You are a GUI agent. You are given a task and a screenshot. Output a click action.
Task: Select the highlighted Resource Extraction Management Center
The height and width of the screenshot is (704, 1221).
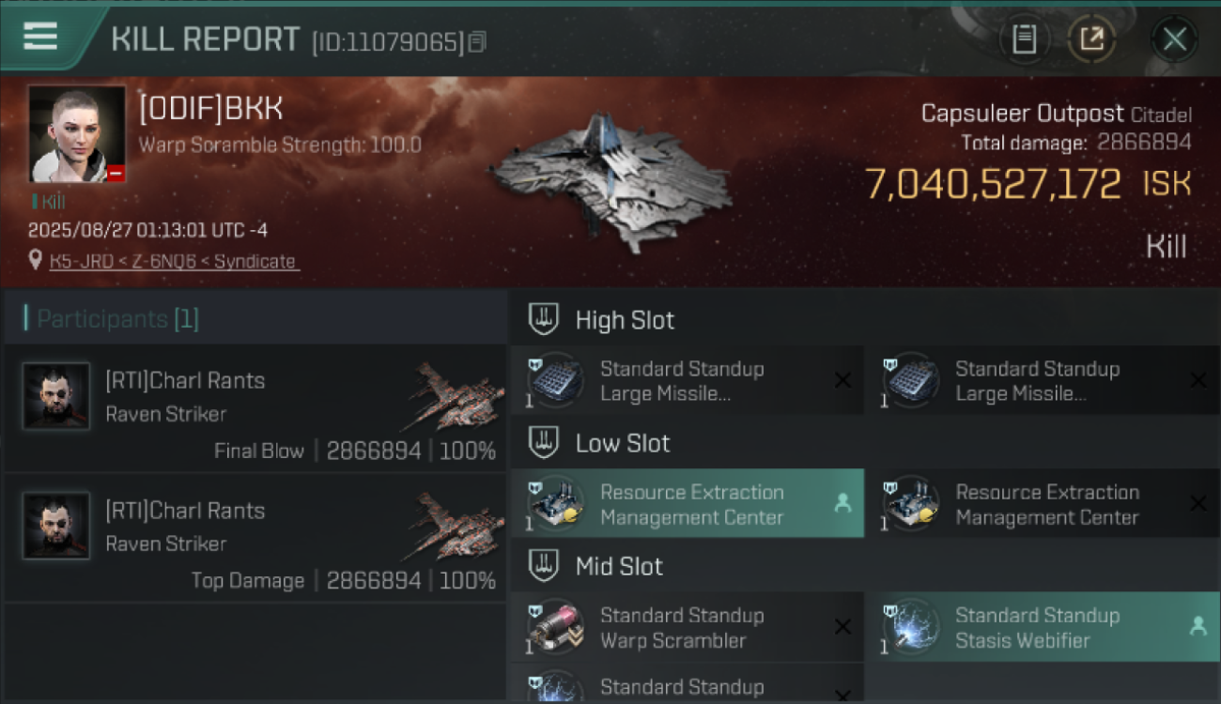coord(687,503)
